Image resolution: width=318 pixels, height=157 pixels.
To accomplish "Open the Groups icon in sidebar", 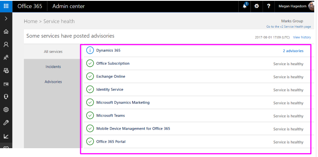I will point(6,58).
